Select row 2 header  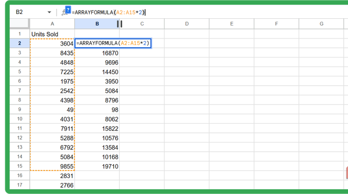[x=20, y=43]
